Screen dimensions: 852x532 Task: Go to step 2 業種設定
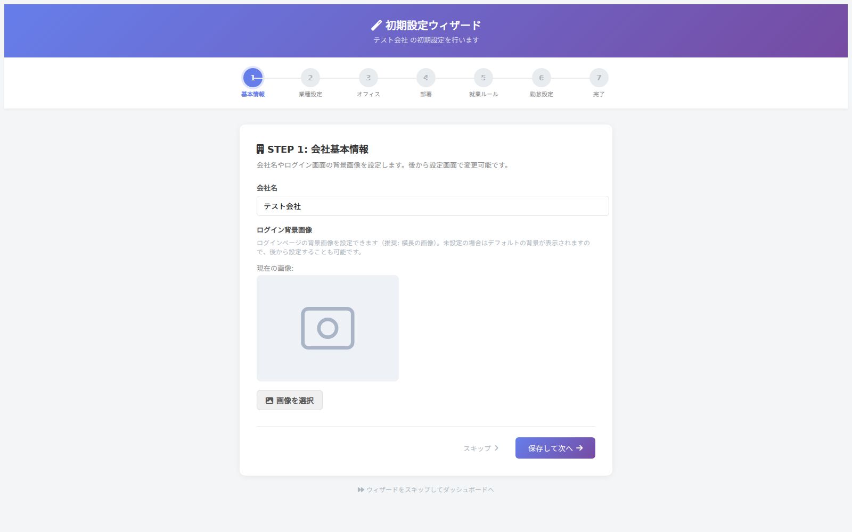310,78
